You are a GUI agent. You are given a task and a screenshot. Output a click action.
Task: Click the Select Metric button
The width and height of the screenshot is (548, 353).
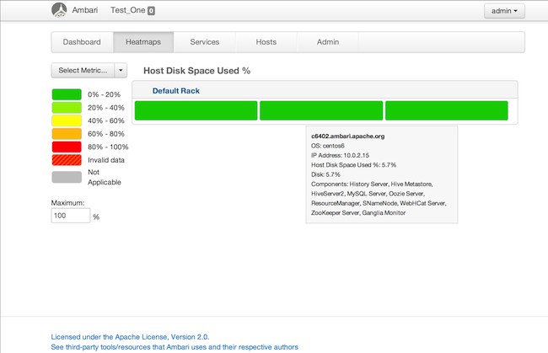[x=83, y=70]
